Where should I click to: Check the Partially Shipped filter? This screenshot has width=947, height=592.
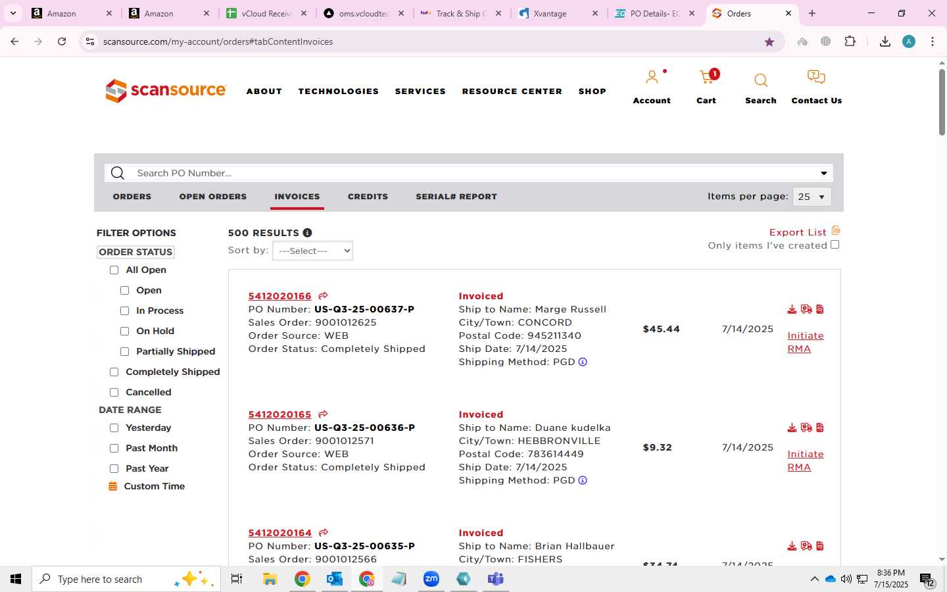[125, 351]
